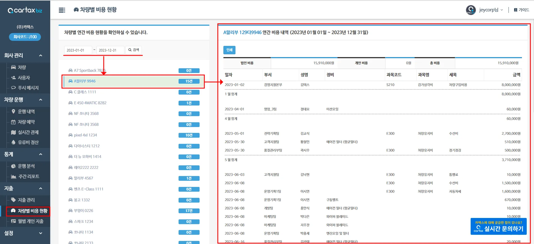Image resolution: width=534 pixels, height=244 pixels.
Task: Toggle the hamburger sidebar menu icon
Action: 62,10
